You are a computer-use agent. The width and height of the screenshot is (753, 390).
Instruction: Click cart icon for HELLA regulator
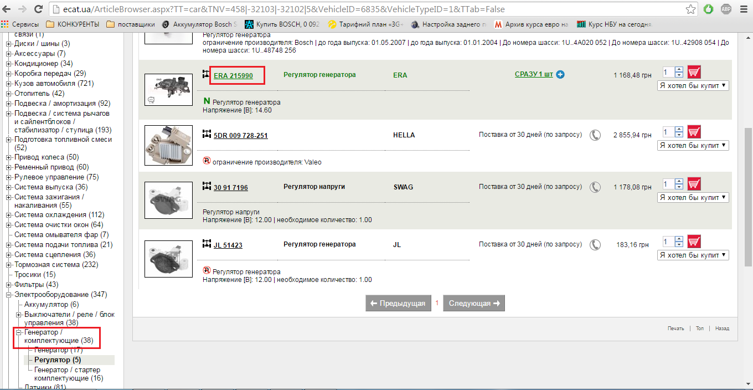click(694, 132)
